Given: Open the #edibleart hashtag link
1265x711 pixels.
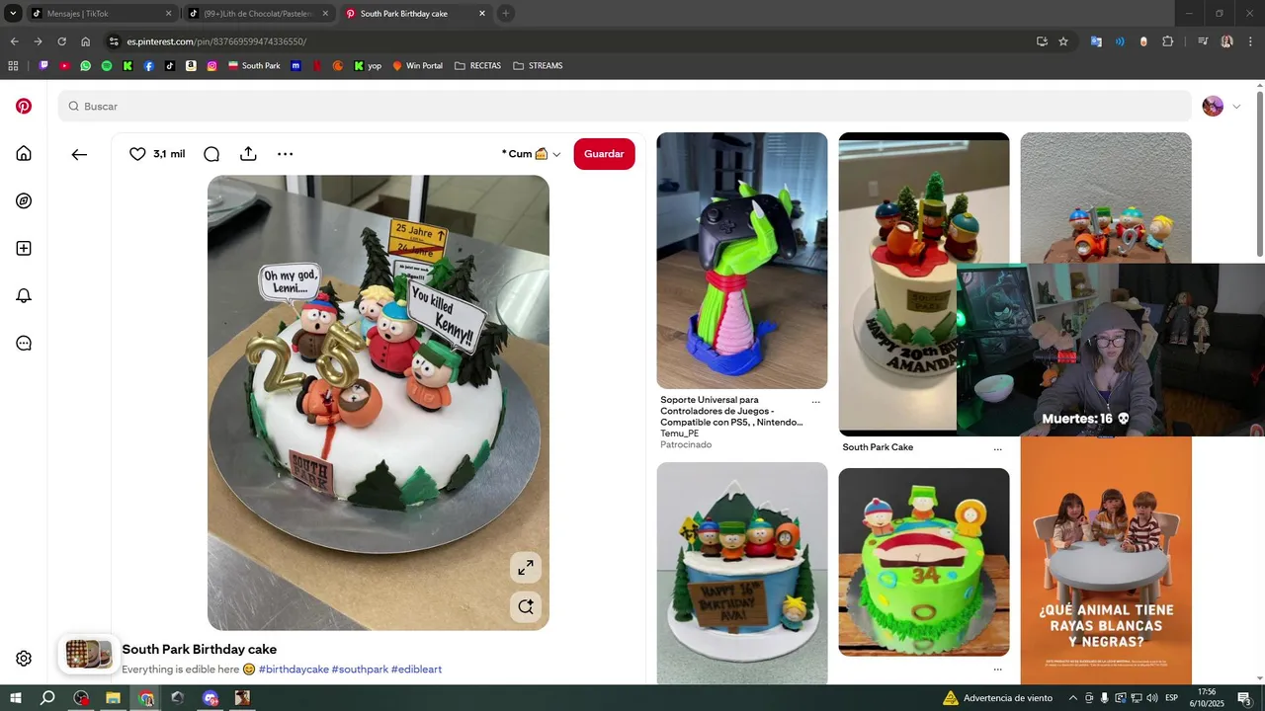Looking at the screenshot, I should 416,670.
